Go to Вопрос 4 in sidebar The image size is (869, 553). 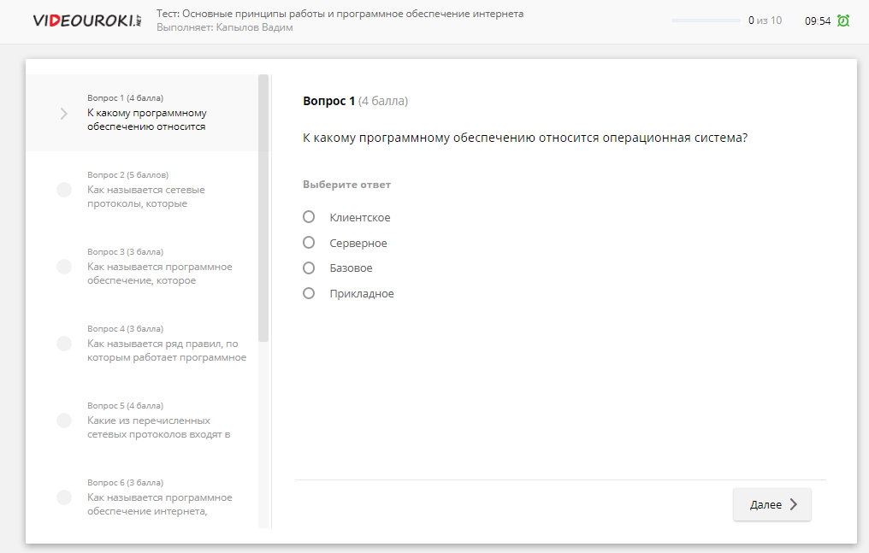[143, 344]
